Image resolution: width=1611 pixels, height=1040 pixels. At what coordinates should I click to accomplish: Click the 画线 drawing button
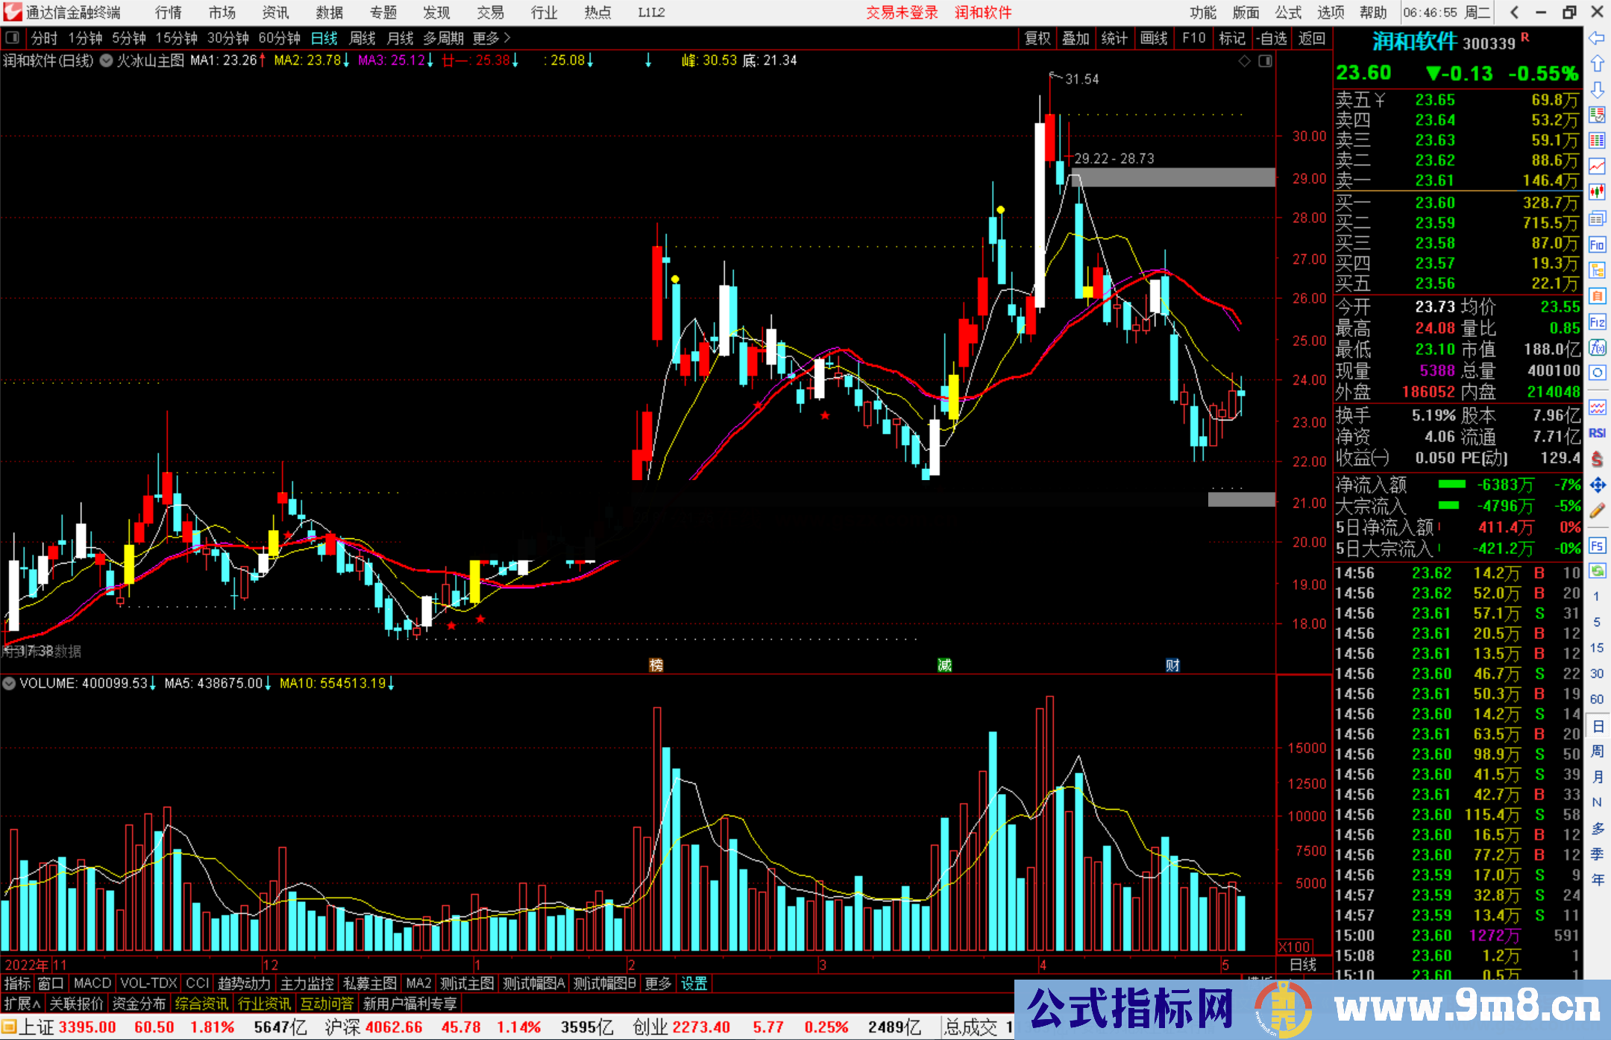(x=1154, y=38)
